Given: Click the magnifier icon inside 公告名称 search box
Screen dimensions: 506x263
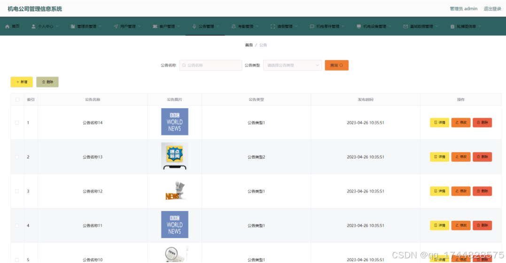Looking at the screenshot, I should (184, 65).
